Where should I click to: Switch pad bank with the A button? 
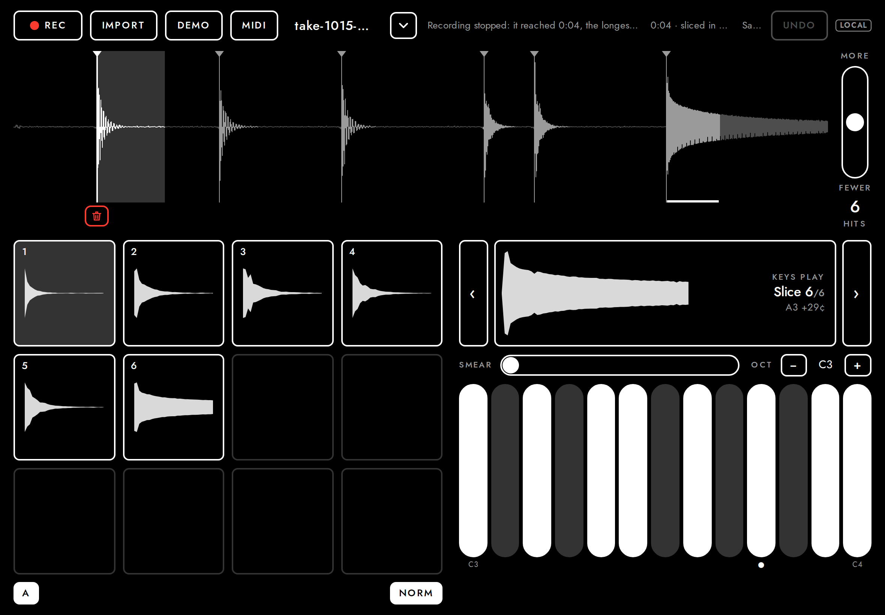pos(26,593)
